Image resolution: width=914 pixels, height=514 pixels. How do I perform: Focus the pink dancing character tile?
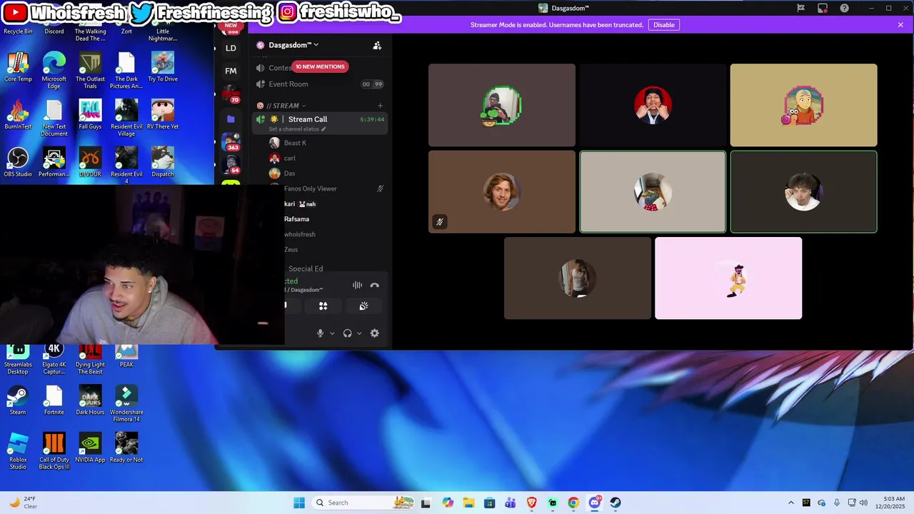coord(728,278)
